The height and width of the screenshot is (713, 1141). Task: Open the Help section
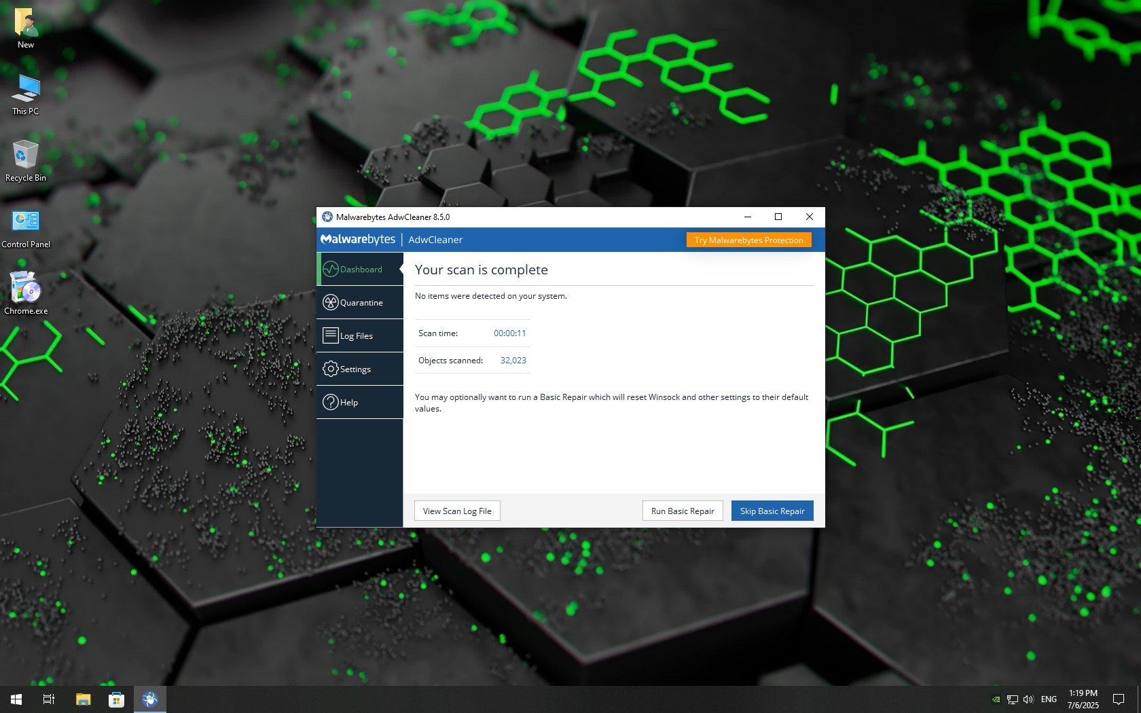point(360,402)
